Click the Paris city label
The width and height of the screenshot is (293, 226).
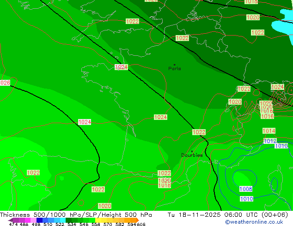[175, 68]
